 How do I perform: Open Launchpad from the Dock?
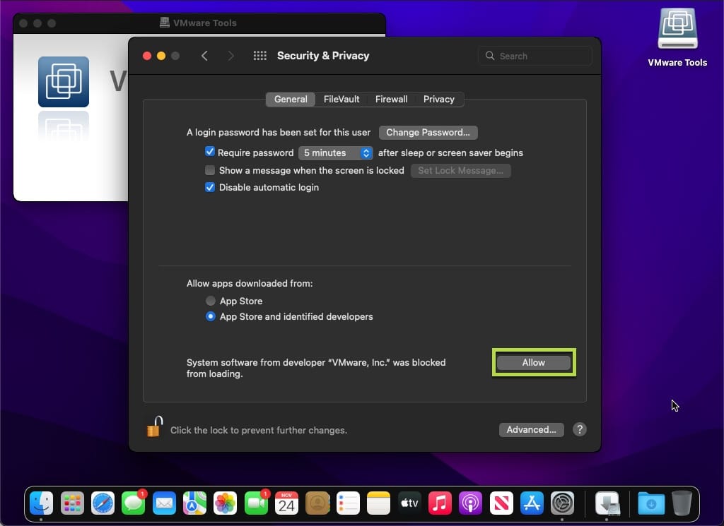[x=72, y=503]
